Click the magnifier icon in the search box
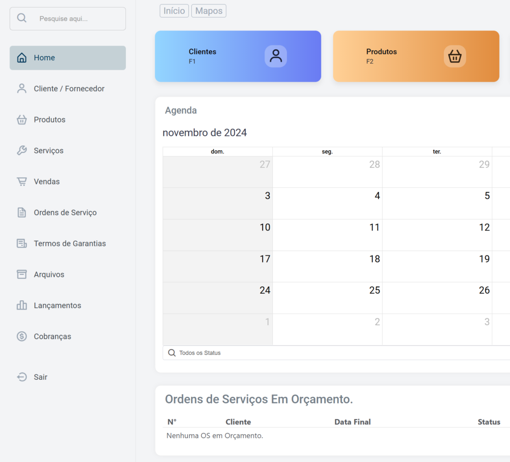The height and width of the screenshot is (462, 510). (x=22, y=18)
